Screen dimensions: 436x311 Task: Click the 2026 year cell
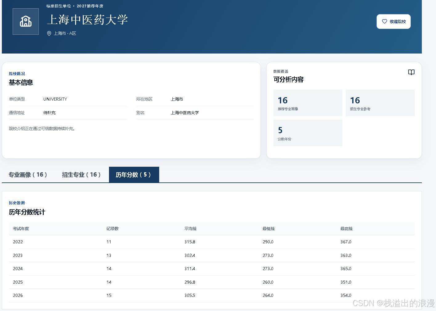click(18, 295)
